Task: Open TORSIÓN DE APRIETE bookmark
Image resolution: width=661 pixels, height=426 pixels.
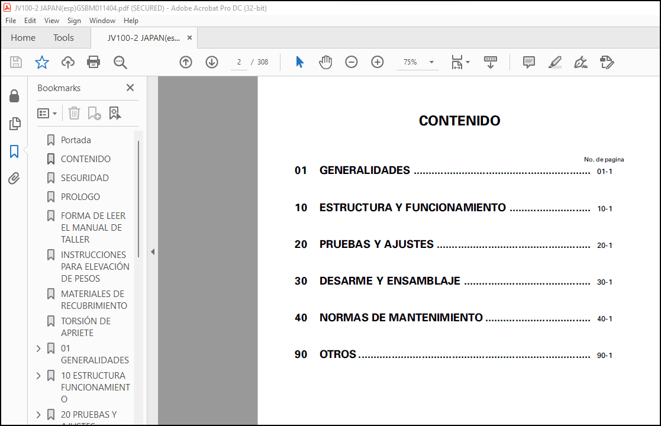Action: [86, 327]
